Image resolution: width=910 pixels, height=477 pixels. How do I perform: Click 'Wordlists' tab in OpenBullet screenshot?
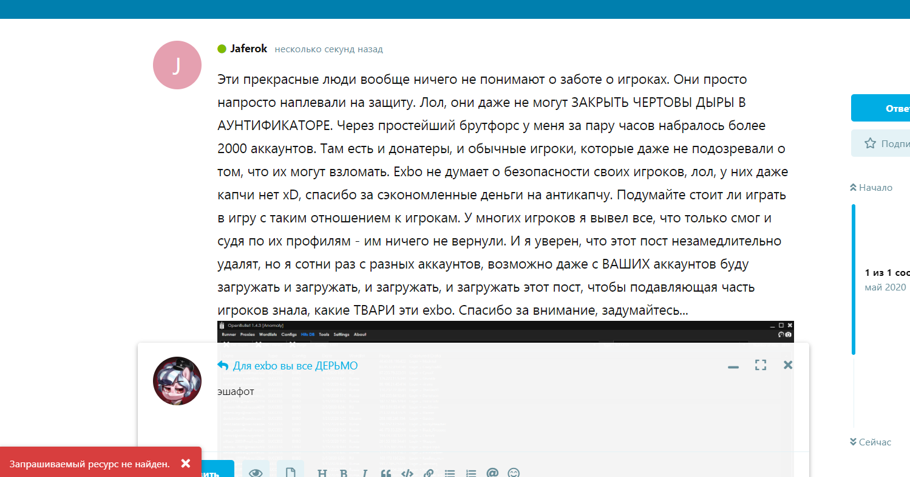point(268,335)
